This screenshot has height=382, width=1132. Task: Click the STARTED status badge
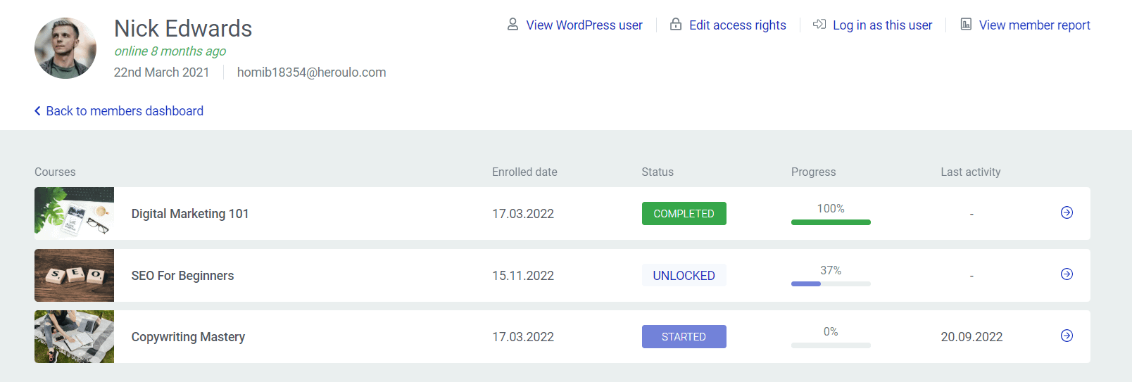(x=684, y=336)
